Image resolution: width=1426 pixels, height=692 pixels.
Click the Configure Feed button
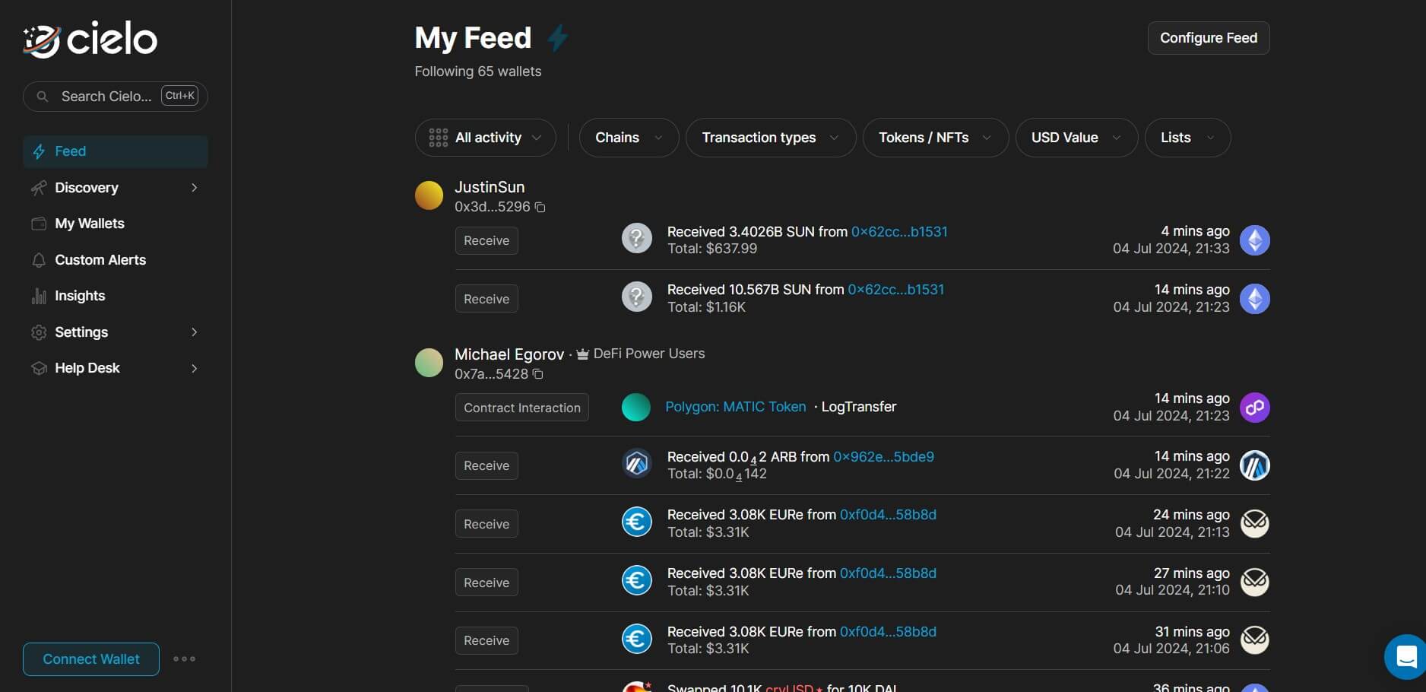point(1209,38)
